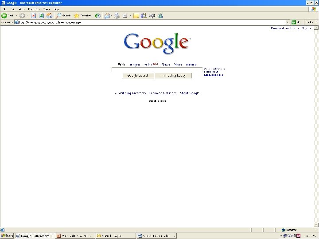Click the Google logo image
Image resolution: width=319 pixels, height=239 pixels.
(x=157, y=43)
